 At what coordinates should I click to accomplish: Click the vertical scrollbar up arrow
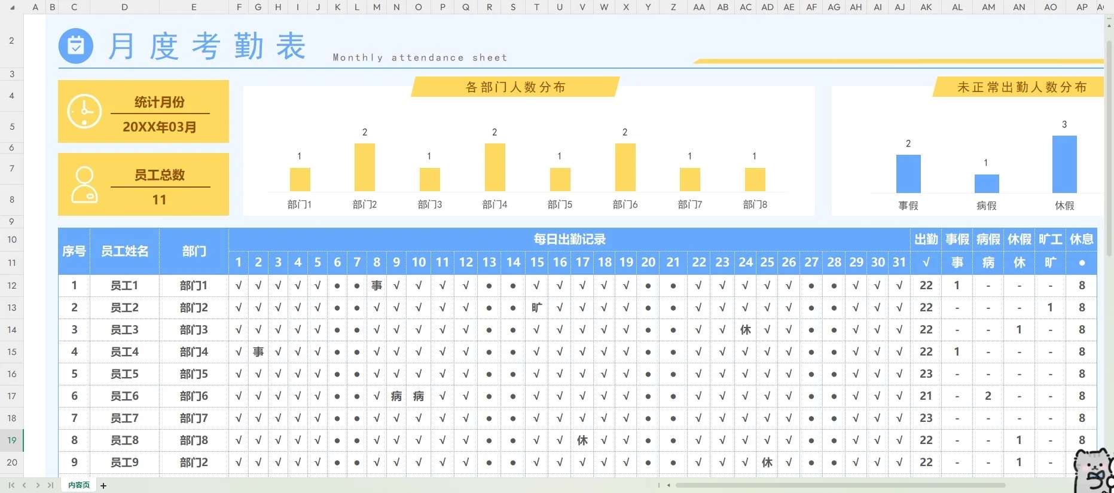tap(1110, 26)
